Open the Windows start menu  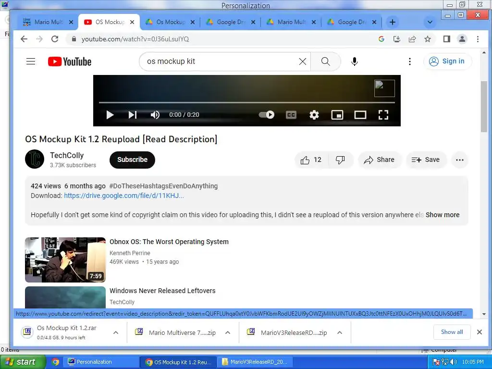pos(23,362)
